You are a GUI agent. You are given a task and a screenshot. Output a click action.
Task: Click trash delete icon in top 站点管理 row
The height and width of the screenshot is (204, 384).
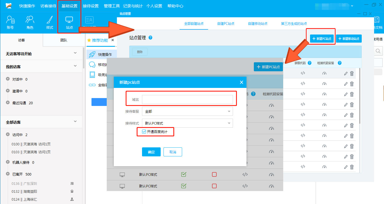click(352, 74)
